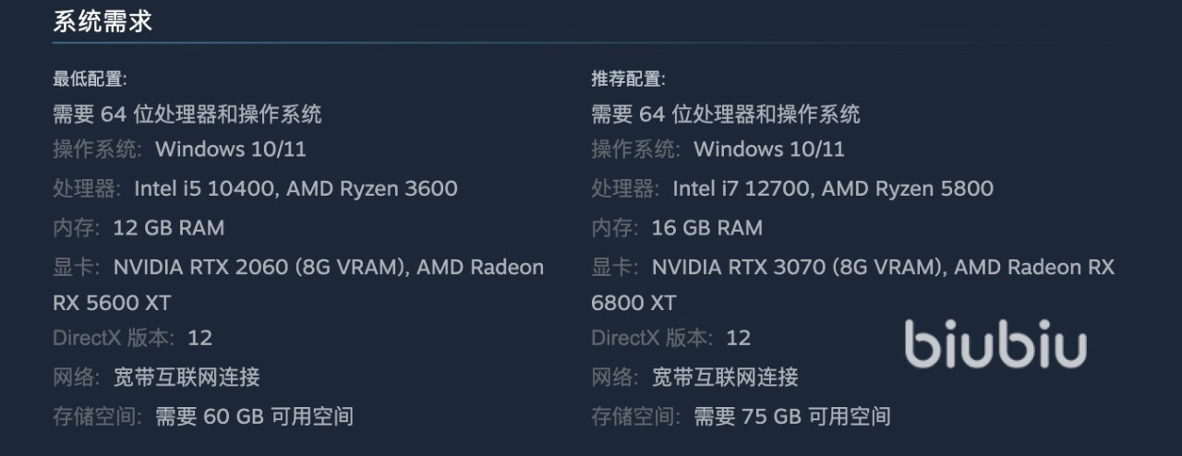Select the 最低配置 column label

(x=90, y=79)
